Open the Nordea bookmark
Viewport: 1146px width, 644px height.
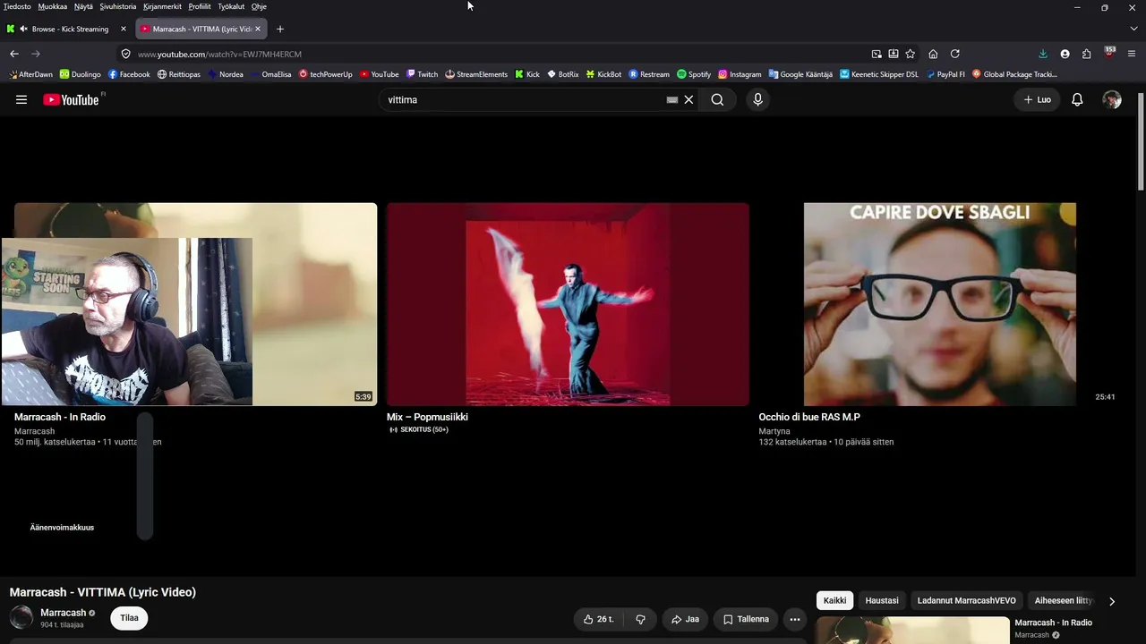(225, 74)
